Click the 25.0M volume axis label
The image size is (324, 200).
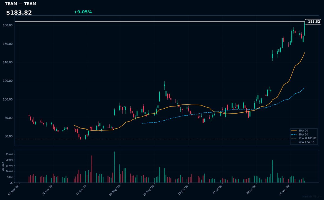(x=9, y=154)
